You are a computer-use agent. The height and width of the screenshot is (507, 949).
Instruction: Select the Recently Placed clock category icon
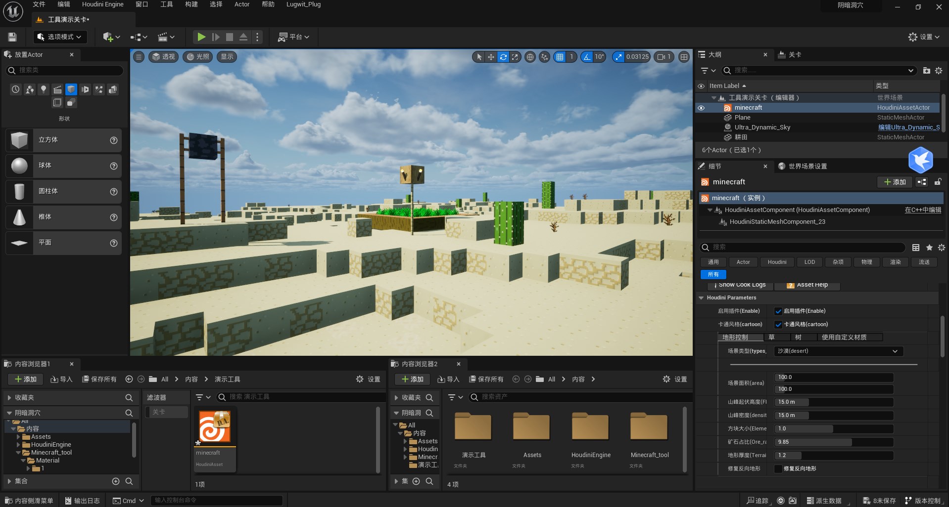16,89
